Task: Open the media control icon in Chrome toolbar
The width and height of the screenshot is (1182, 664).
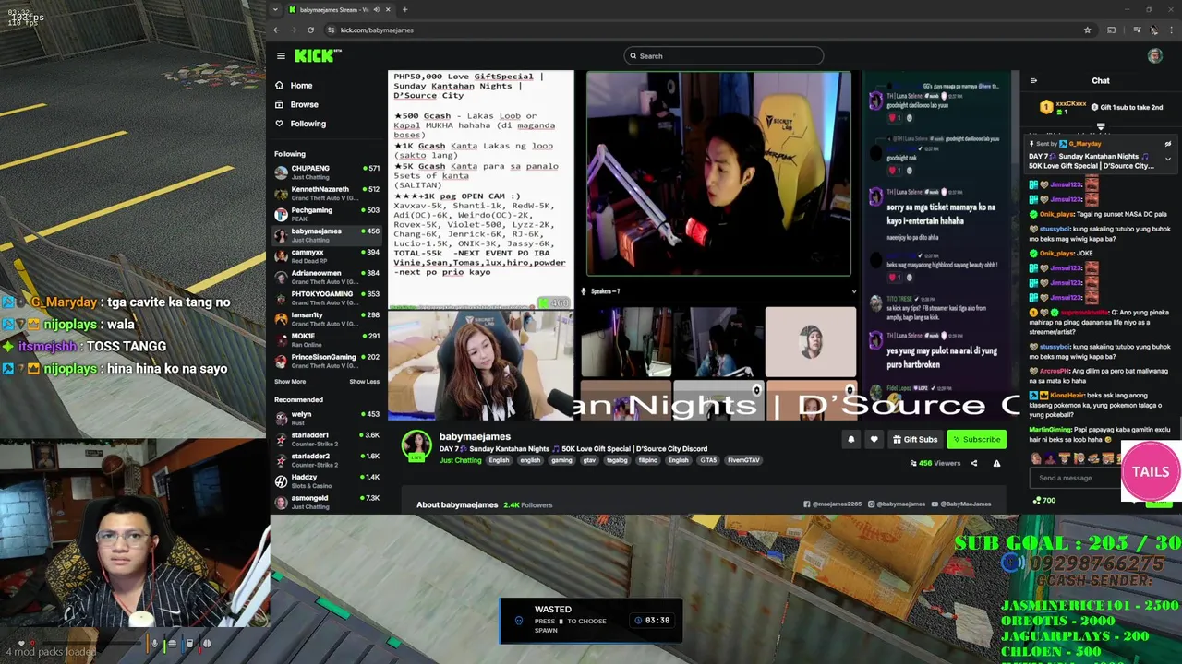Action: (1137, 30)
